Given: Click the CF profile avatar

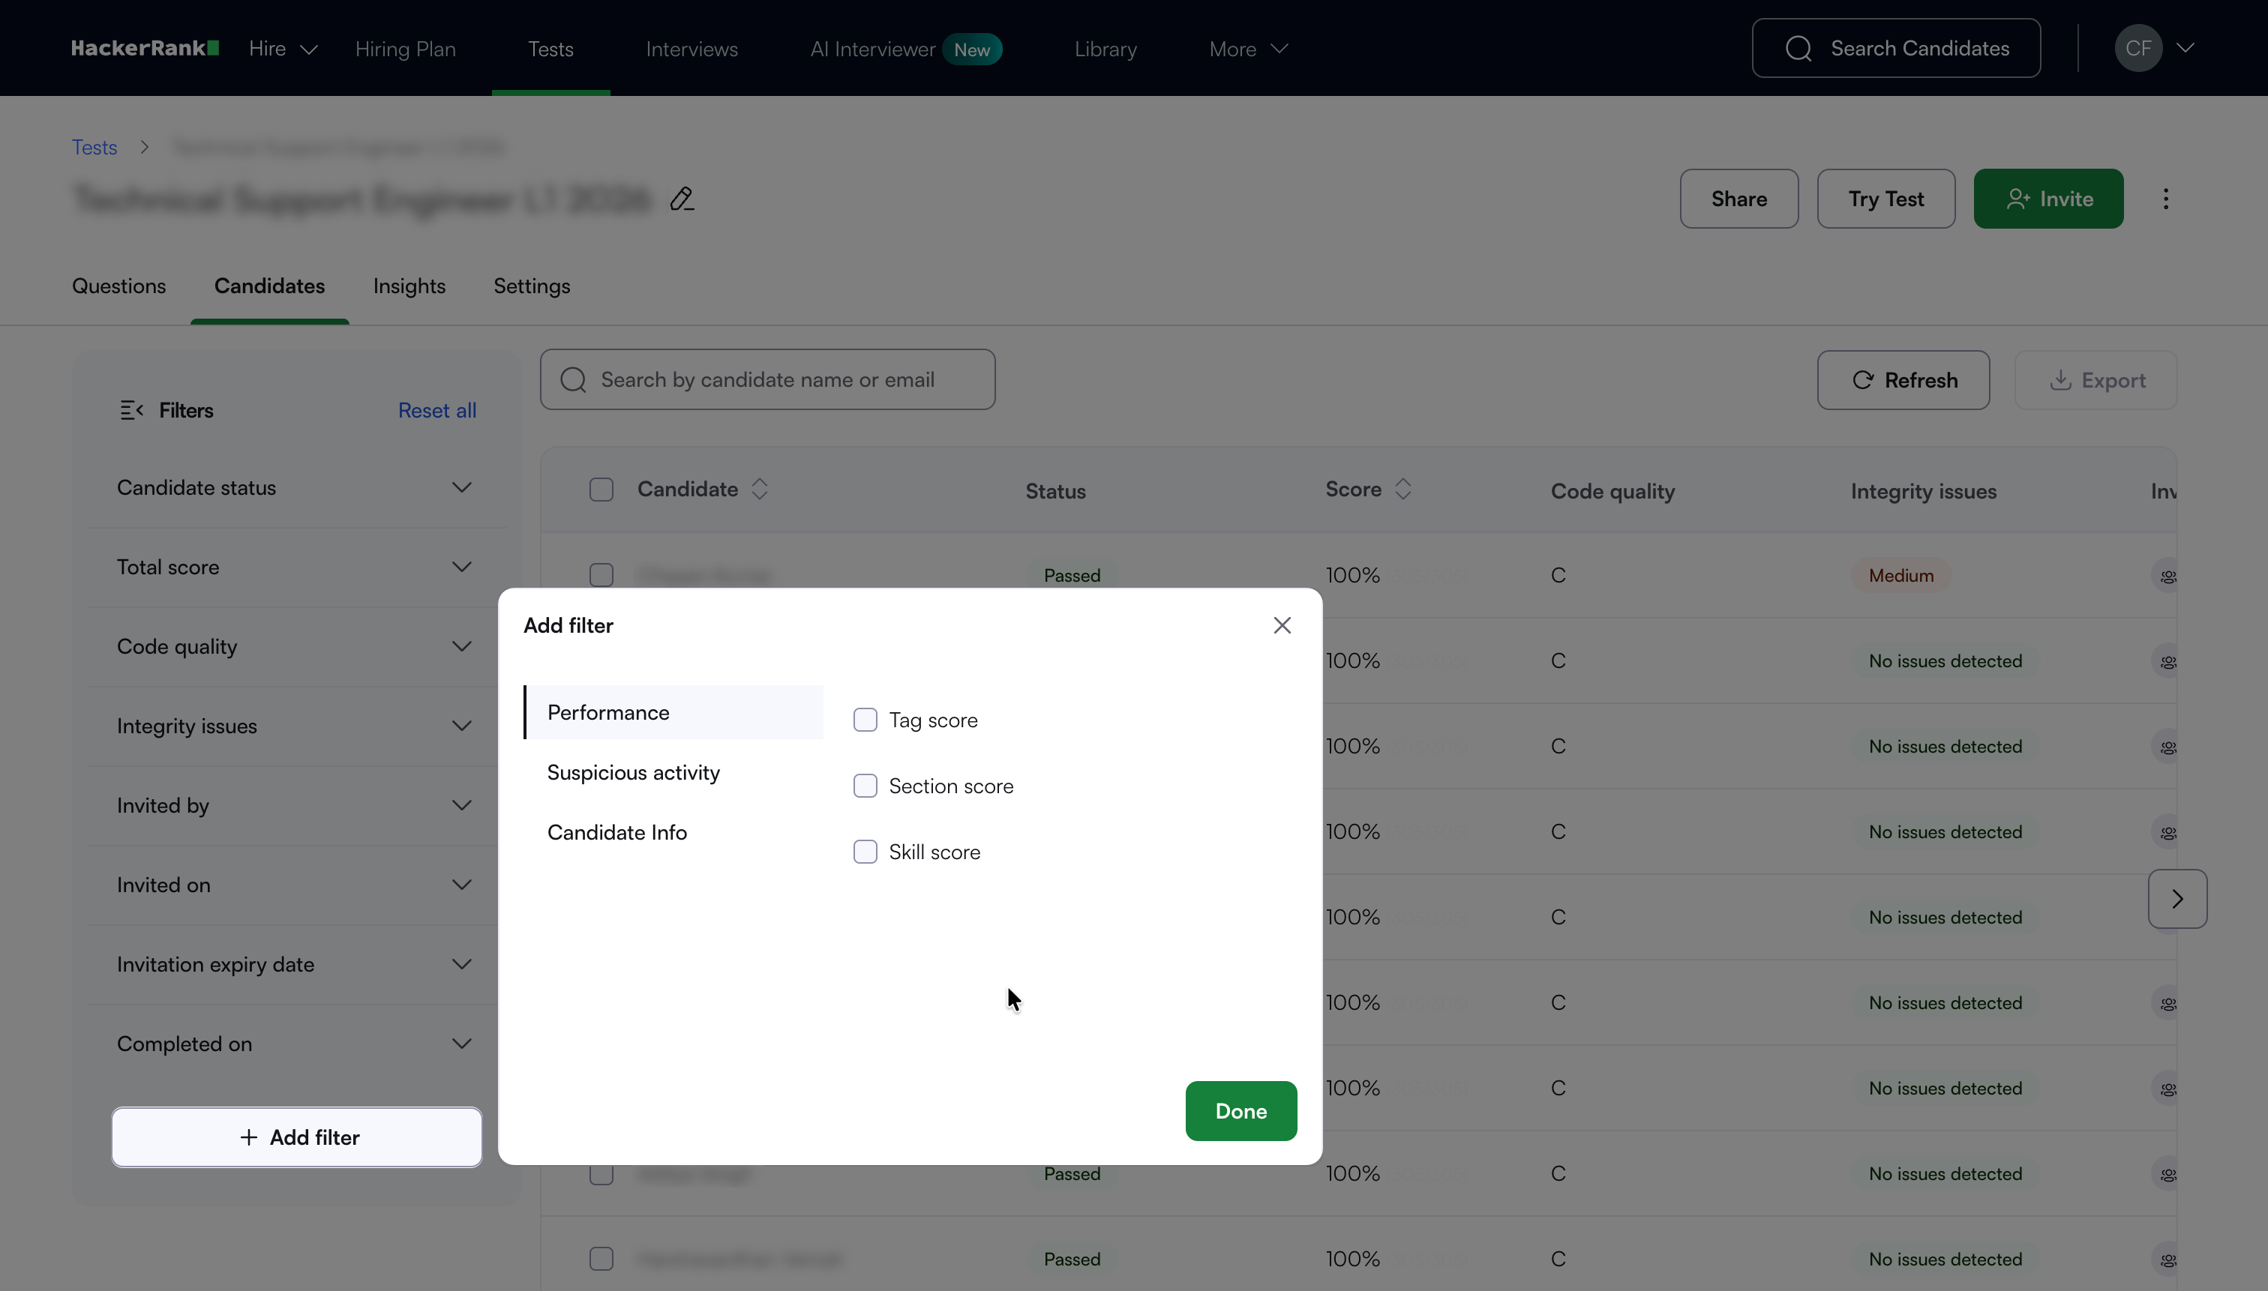Looking at the screenshot, I should coord(2137,48).
